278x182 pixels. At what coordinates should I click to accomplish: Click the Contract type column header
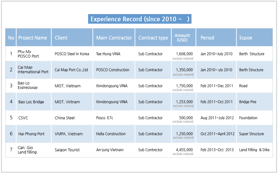(x=153, y=37)
